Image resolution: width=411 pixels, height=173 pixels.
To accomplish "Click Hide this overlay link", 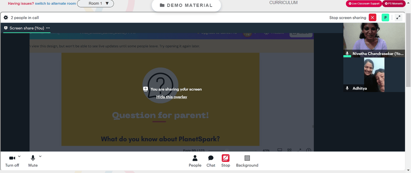I will 172,97.
